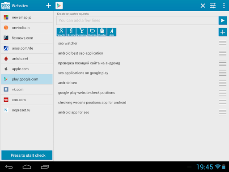This screenshot has height=172, width=229.
Task: Toggle the Yahoo Germany search engine
Action: click(82, 32)
